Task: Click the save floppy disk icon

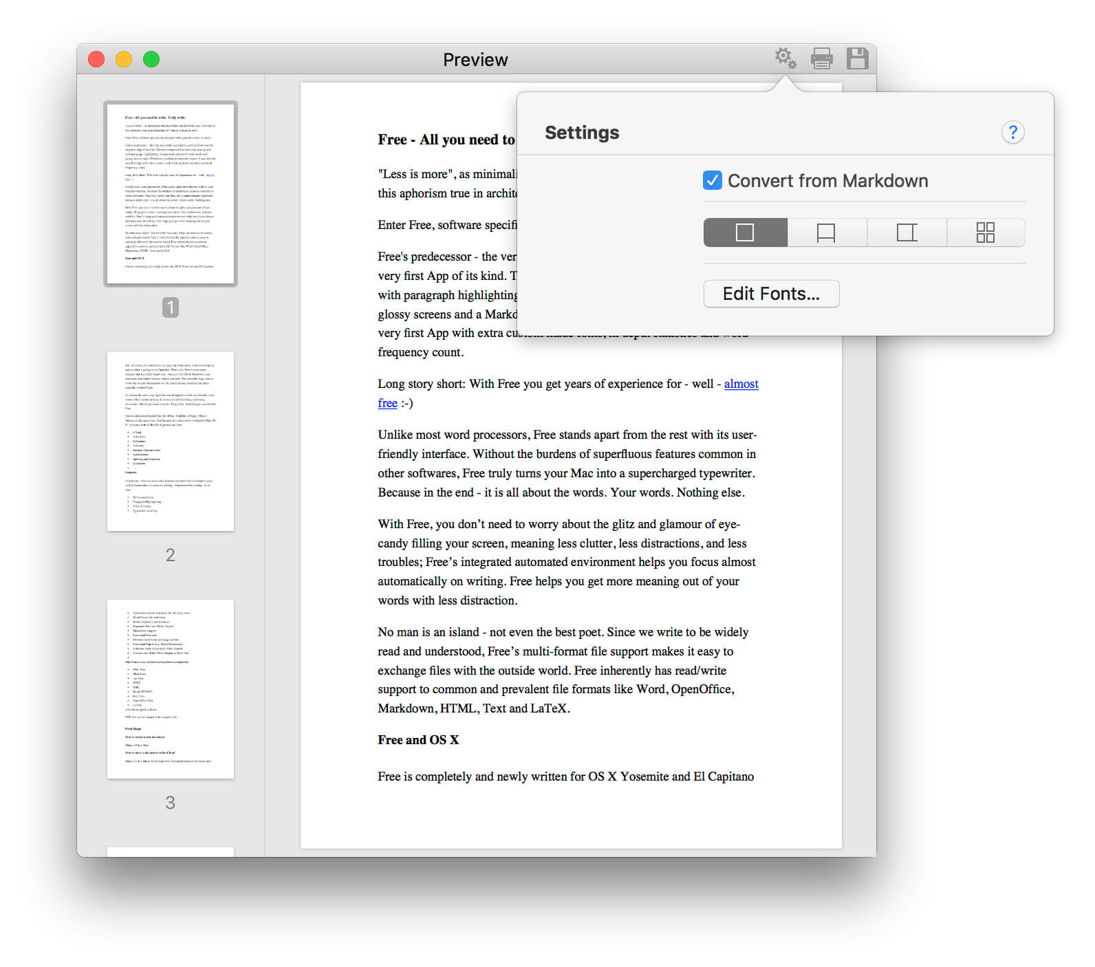Action: coord(857,58)
